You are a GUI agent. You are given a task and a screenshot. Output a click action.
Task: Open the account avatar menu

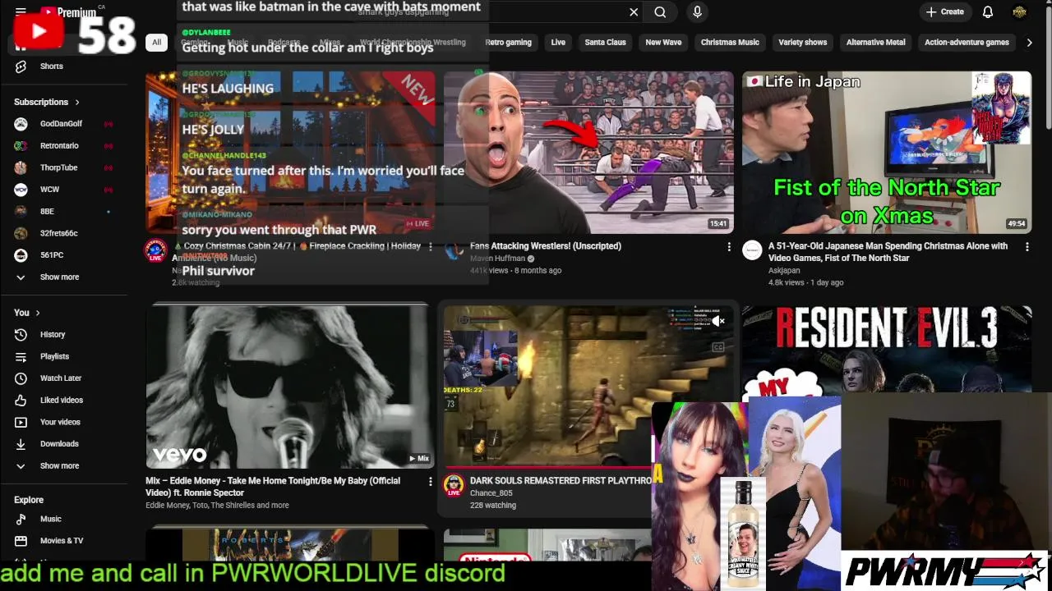click(1020, 12)
